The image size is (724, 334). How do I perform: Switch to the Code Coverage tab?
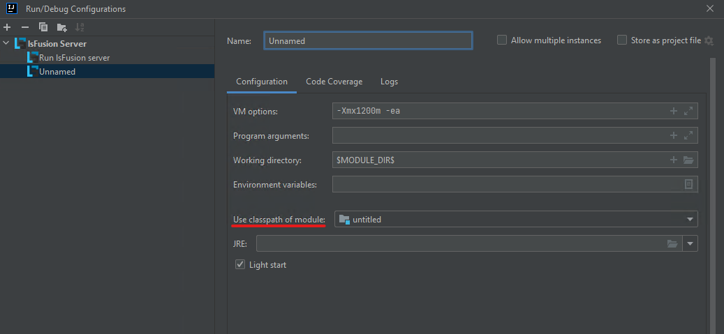coord(334,82)
